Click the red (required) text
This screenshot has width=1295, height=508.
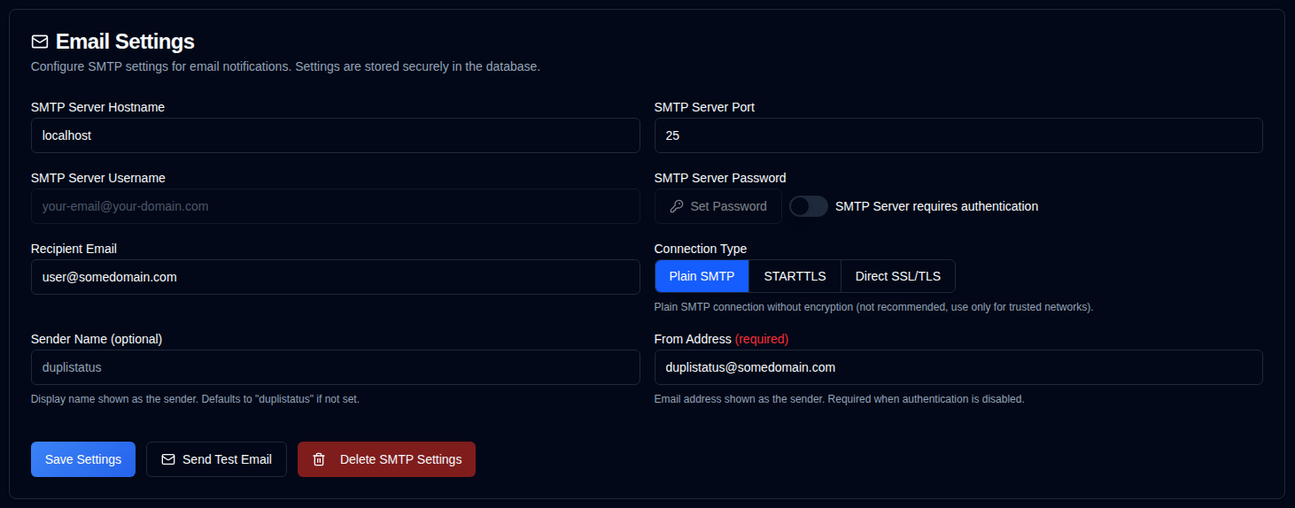pyautogui.click(x=761, y=339)
